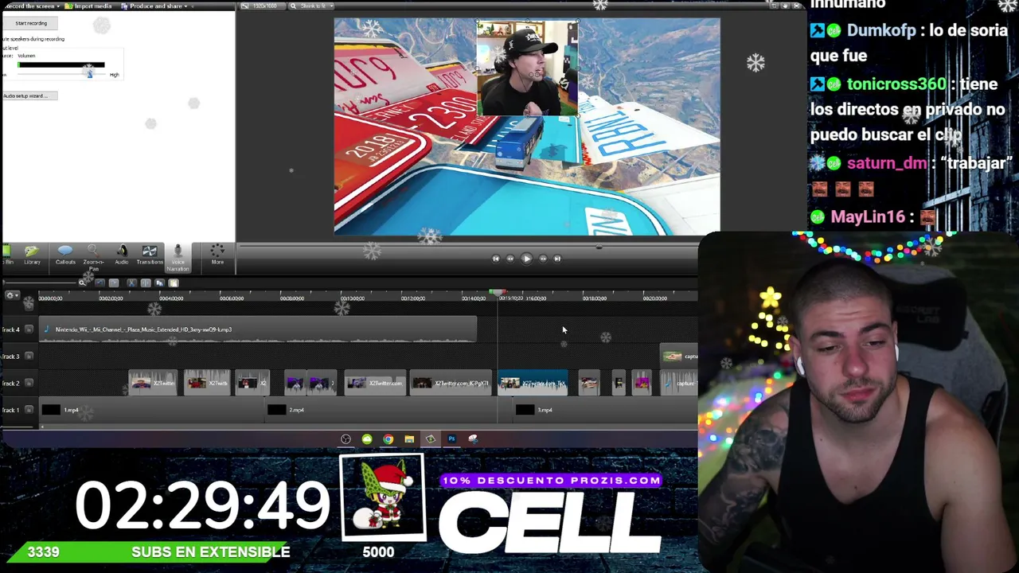Open the timeline gear options dropdown
The height and width of the screenshot is (573, 1019).
[x=12, y=295]
